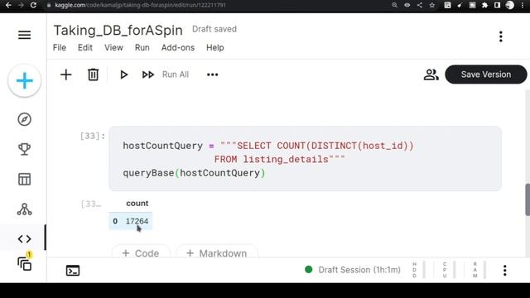Open the View menu

click(113, 48)
